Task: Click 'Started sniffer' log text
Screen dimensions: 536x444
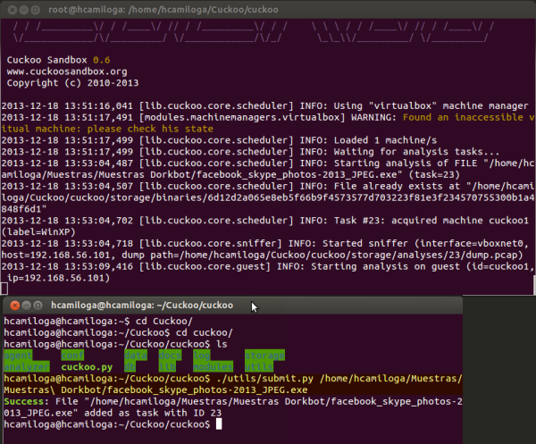Action: click(x=365, y=244)
